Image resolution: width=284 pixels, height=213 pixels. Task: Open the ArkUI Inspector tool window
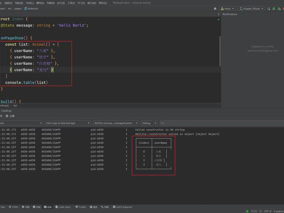click(x=122, y=207)
